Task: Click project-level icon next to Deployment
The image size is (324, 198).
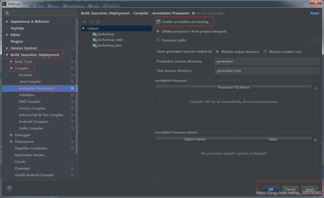Action: (72, 142)
